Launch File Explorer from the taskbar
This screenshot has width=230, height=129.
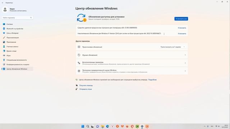tap(102, 126)
